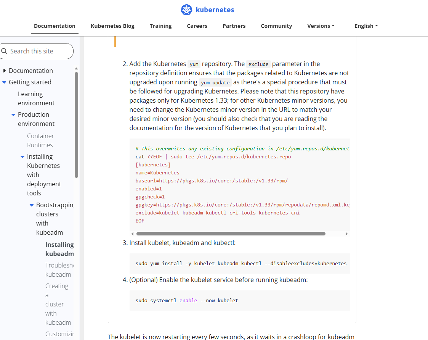Click the baseurl line in code block
428x340 pixels.
[212, 180]
